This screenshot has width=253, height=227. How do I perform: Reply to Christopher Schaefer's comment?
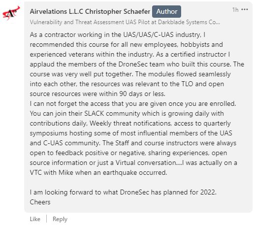click(60, 219)
